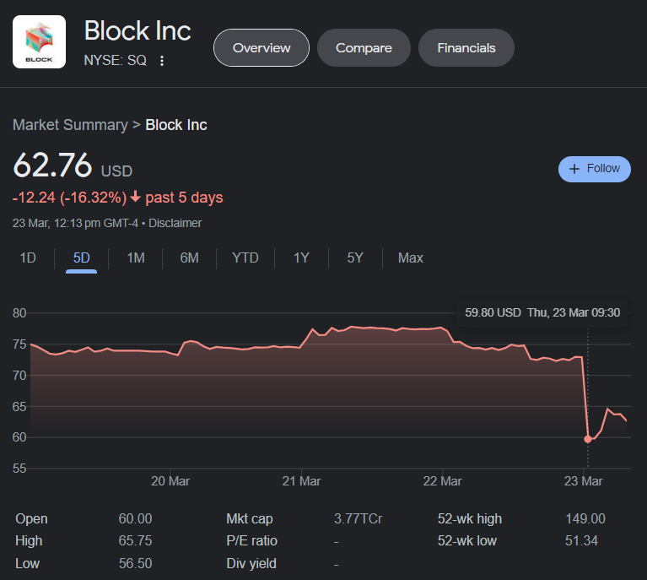Viewport: 647px width, 580px height.
Task: Click the 52-wk high value 149.00
Action: (x=585, y=518)
